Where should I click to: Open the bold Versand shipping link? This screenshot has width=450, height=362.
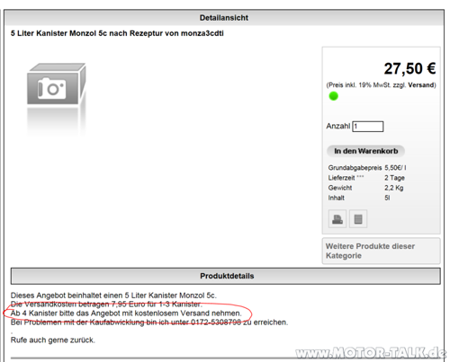(421, 85)
